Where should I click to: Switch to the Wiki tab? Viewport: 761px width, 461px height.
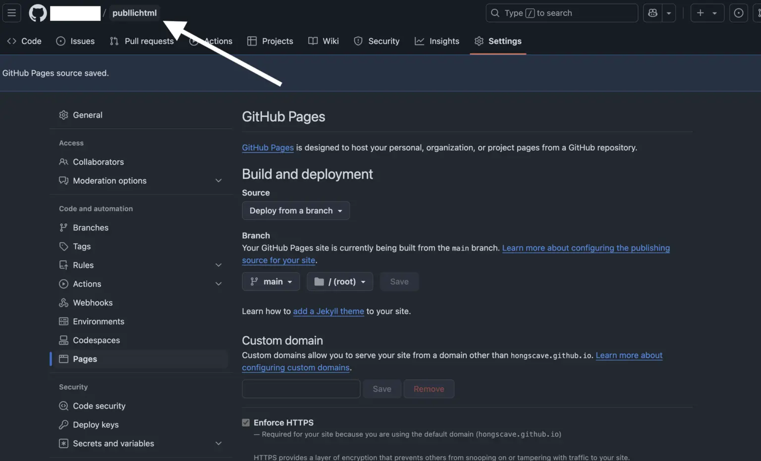(324, 41)
